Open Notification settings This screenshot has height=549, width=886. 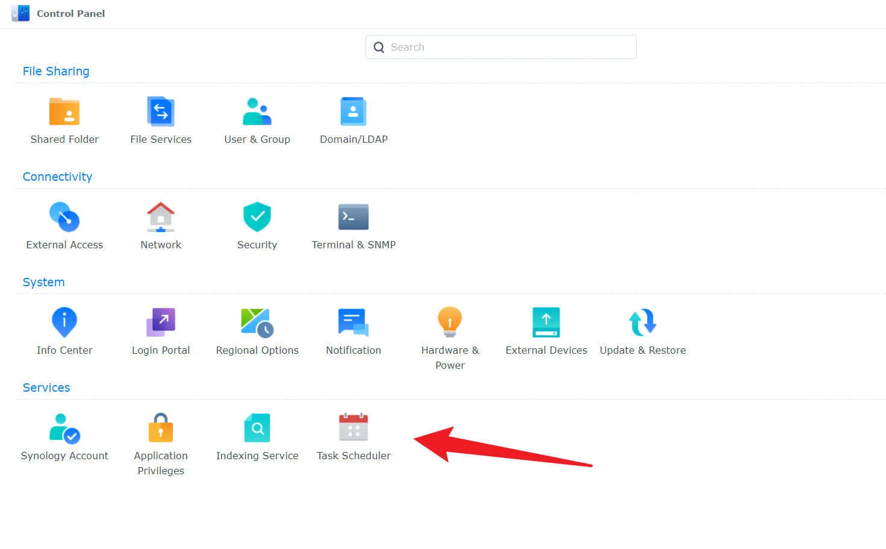(x=354, y=323)
